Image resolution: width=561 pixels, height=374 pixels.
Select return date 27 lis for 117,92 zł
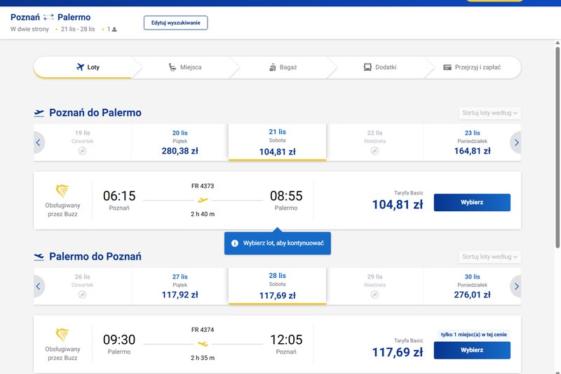[x=180, y=286]
